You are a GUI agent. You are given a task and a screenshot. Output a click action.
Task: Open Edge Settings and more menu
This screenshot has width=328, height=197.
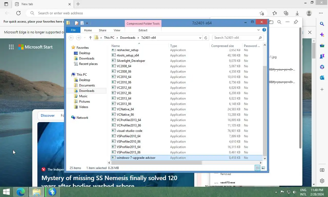321,13
